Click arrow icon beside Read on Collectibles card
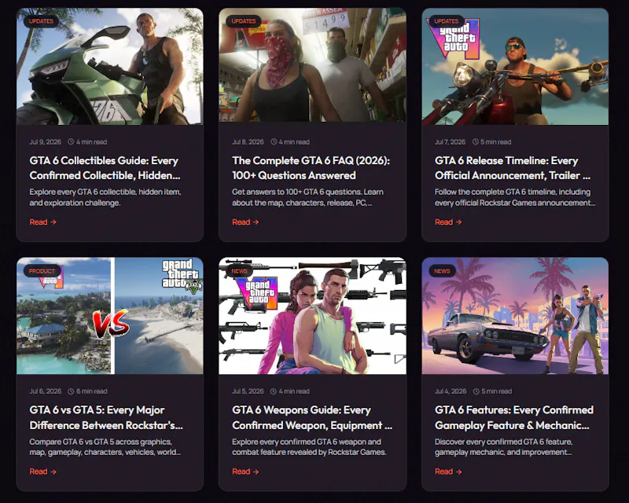629x503 pixels. 53,222
